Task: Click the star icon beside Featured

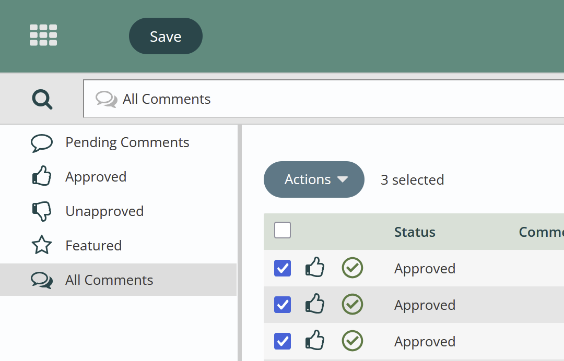Action: pyautogui.click(x=42, y=245)
